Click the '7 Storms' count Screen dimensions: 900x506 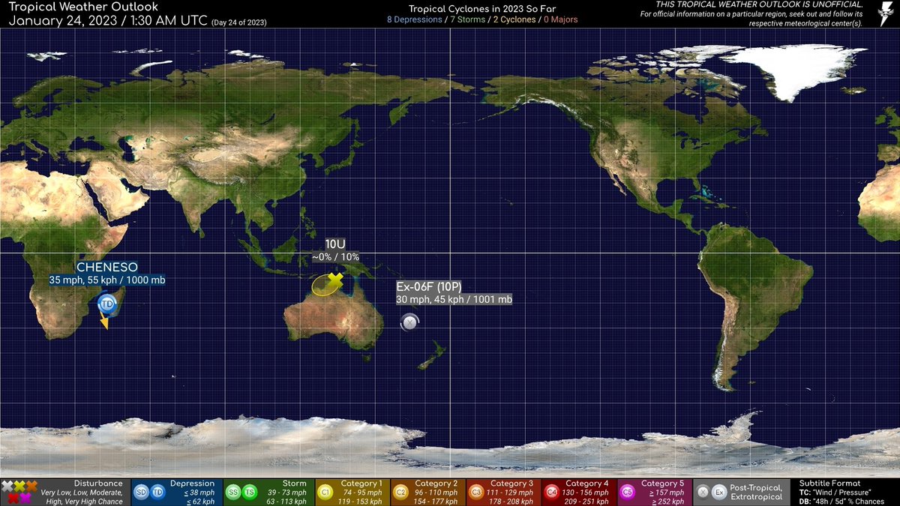coord(466,19)
